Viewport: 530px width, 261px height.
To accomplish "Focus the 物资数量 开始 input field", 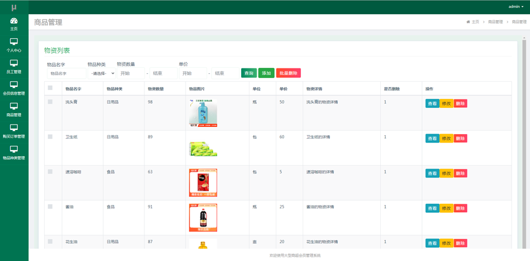I will (131, 73).
